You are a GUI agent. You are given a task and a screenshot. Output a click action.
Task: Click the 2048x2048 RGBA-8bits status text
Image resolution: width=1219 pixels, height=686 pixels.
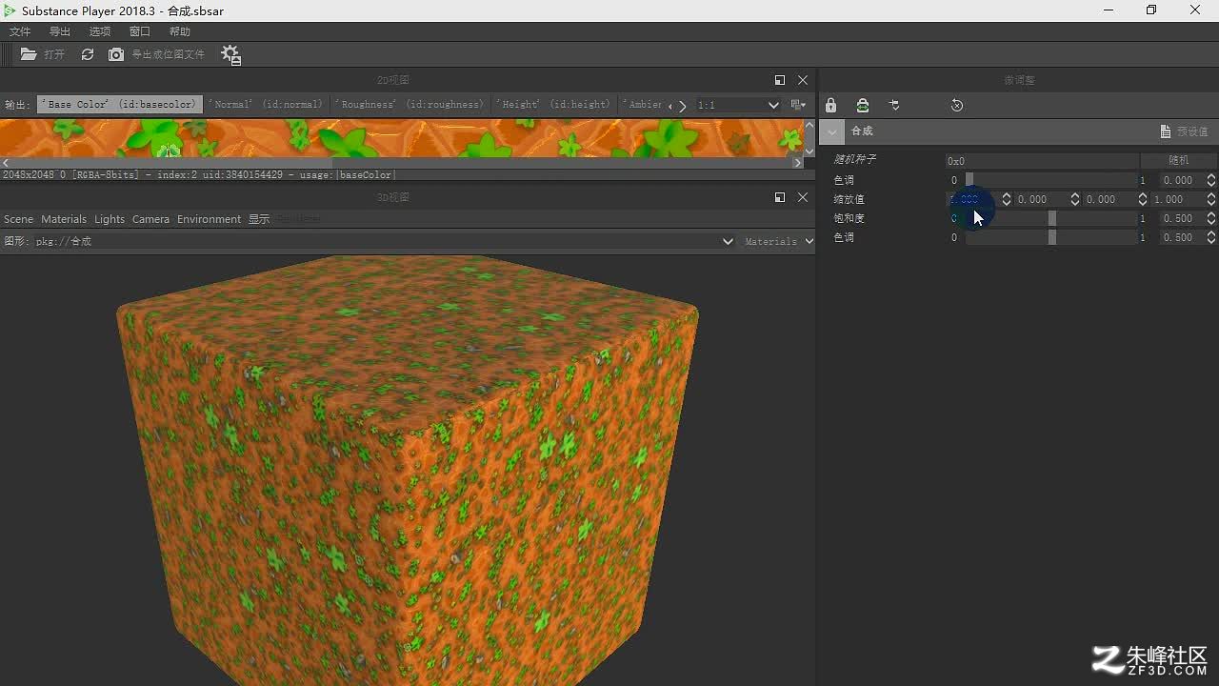(x=198, y=174)
